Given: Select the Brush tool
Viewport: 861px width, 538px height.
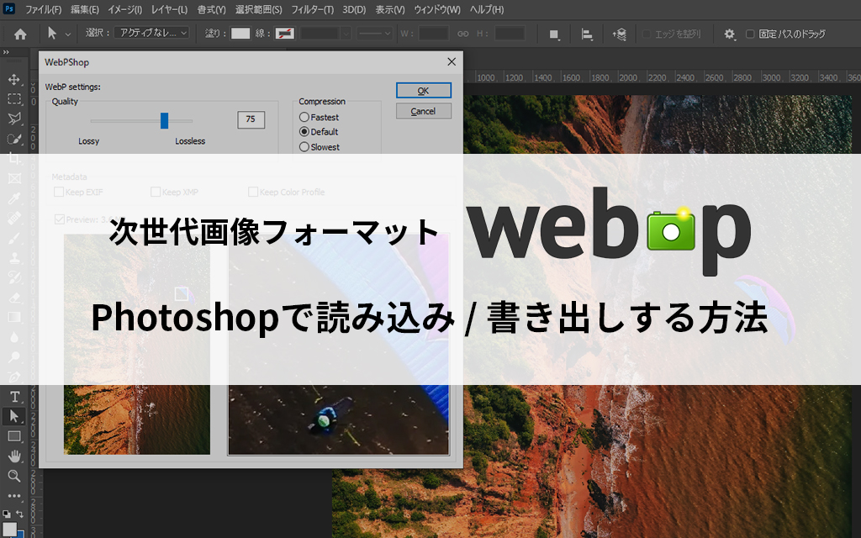Looking at the screenshot, I should coord(14,238).
